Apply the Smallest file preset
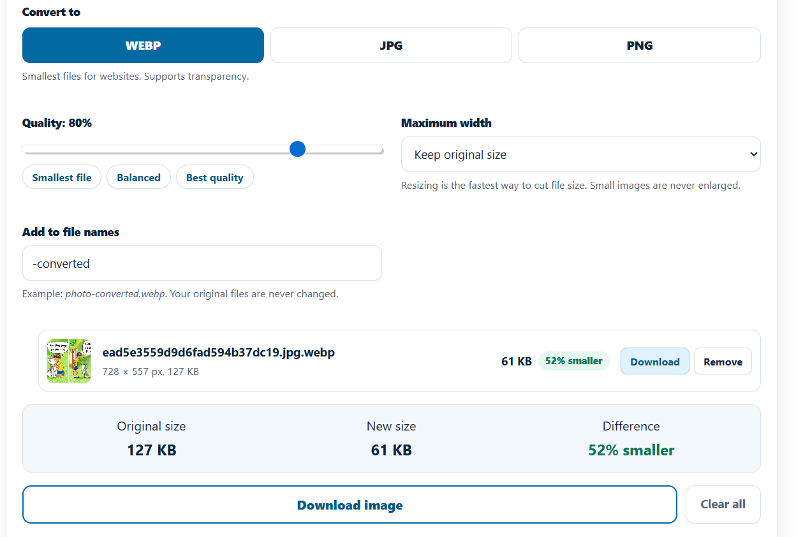796x537 pixels. click(62, 177)
